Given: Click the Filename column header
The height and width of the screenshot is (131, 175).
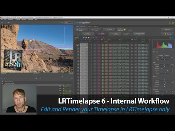Looking at the screenshot, I should (121, 40).
